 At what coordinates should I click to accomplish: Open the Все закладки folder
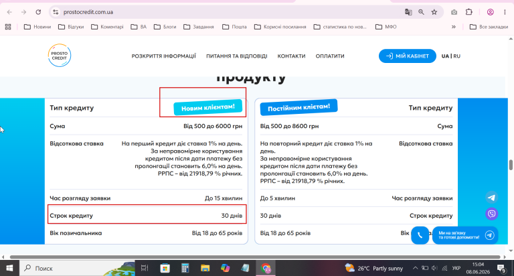(x=489, y=27)
